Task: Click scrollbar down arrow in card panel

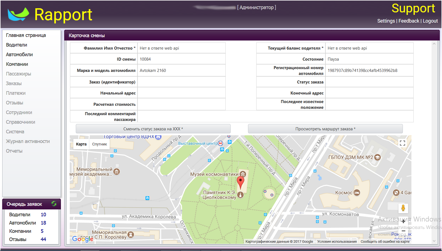Action: (x=434, y=241)
